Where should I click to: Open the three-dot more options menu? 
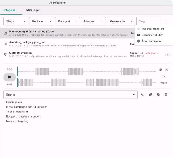click(166, 21)
